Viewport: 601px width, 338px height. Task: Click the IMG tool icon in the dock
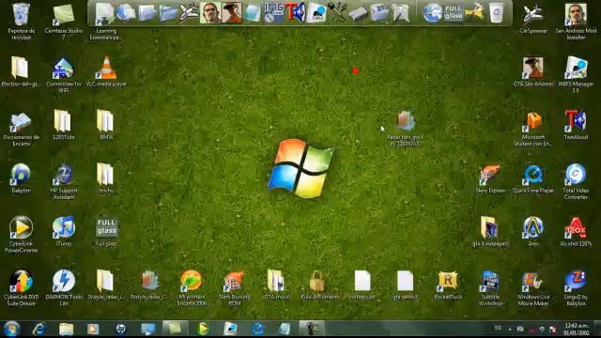coord(273,12)
